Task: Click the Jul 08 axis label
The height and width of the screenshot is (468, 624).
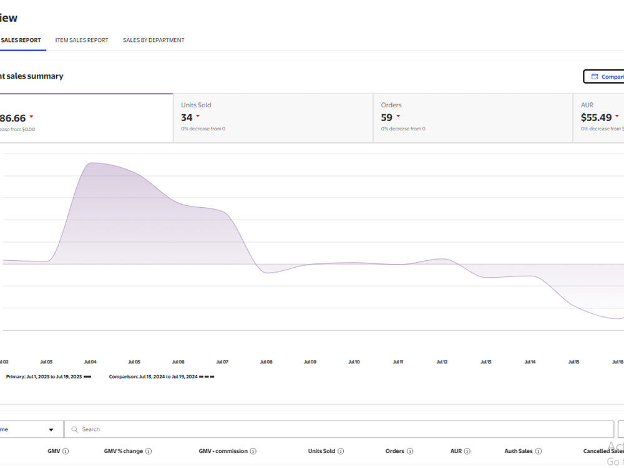Action: pos(266,362)
